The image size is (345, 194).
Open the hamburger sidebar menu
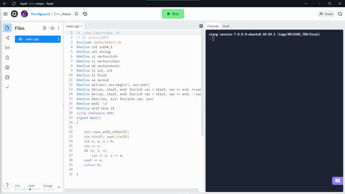click(x=5, y=14)
